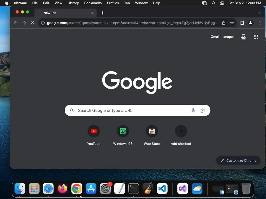Open the Chrome application menu
Image resolution: width=266 pixels, height=199 pixels.
(20, 3)
